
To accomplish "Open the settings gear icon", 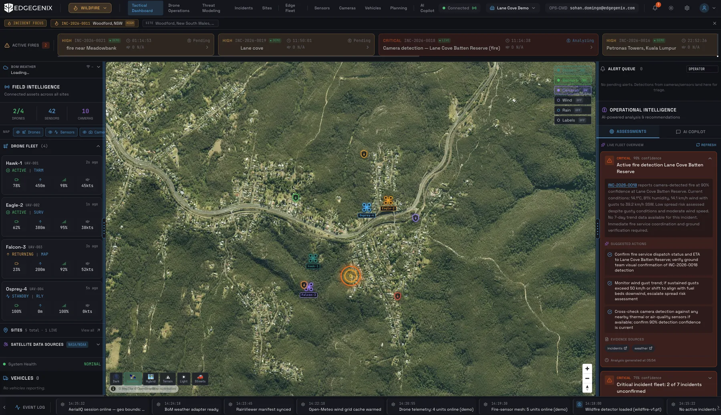I will [x=687, y=8].
